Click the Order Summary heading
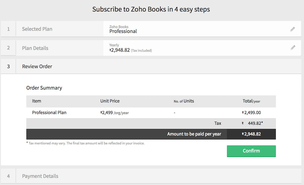The height and width of the screenshot is (185, 304). [x=44, y=88]
